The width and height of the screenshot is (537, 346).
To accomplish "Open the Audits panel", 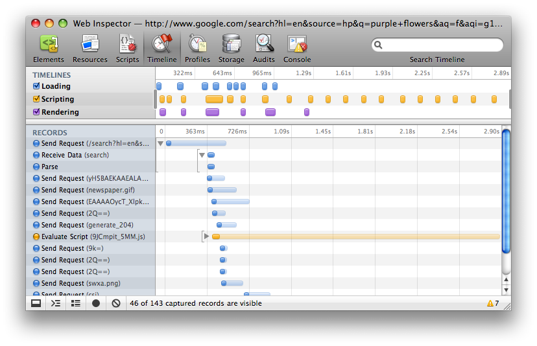I will pyautogui.click(x=264, y=49).
